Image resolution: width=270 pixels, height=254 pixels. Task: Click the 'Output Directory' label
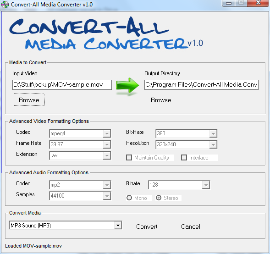(x=162, y=73)
